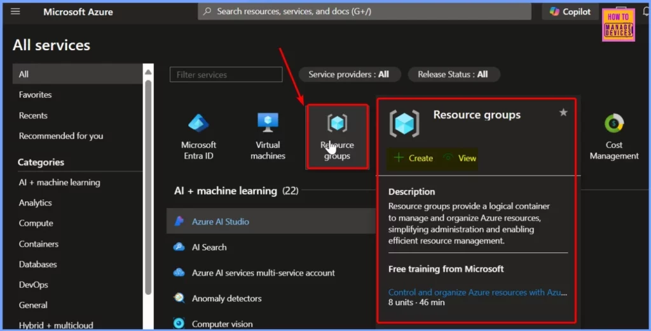Click View in Resource groups card

(460, 158)
